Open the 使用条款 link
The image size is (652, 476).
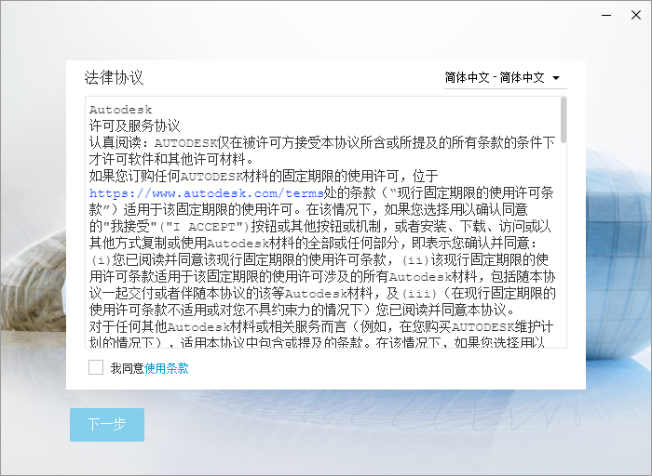167,368
